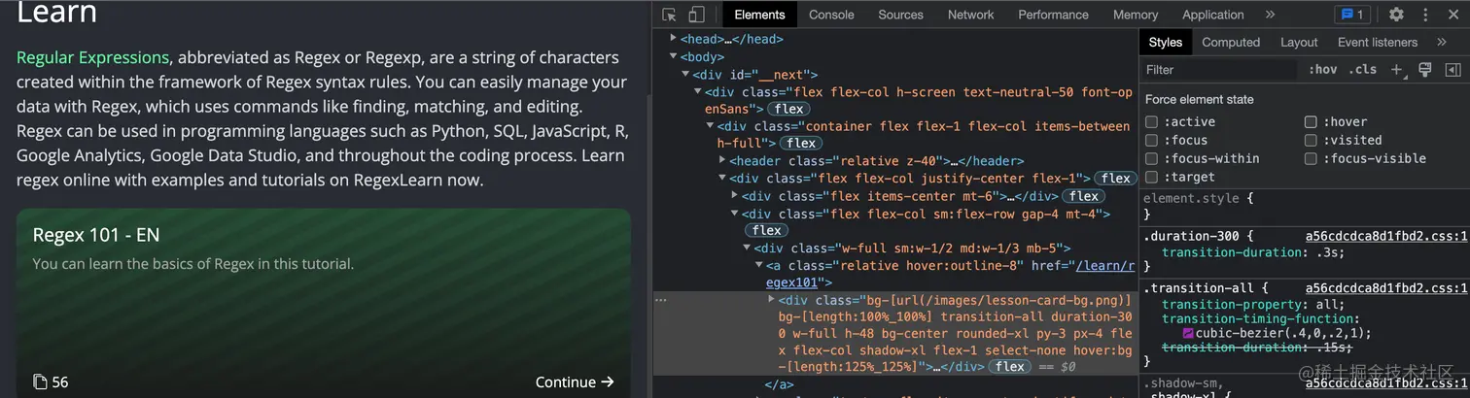Open the Regex 101 - EN lesson card
Screen dimensions: 1470x398
(324, 303)
